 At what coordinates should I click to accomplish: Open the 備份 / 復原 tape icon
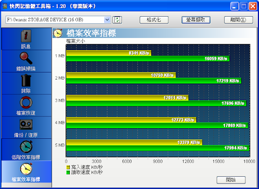[x=26, y=125]
